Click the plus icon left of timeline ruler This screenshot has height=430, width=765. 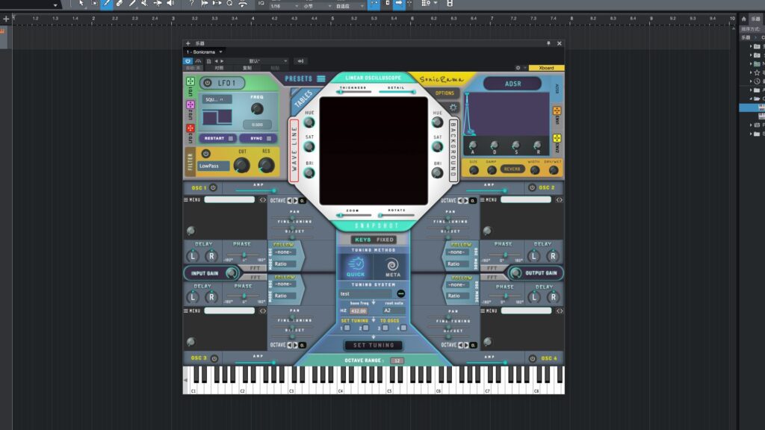pos(6,19)
